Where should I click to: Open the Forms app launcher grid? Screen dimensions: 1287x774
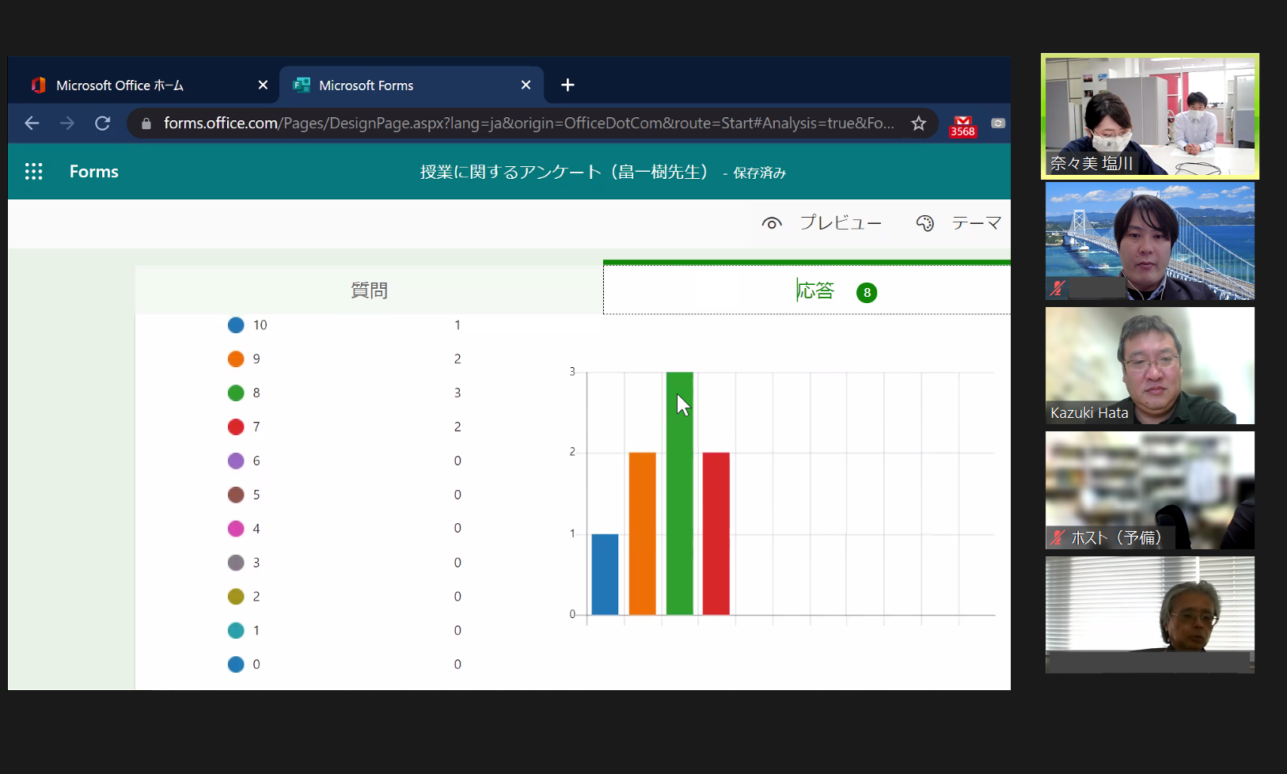33,172
